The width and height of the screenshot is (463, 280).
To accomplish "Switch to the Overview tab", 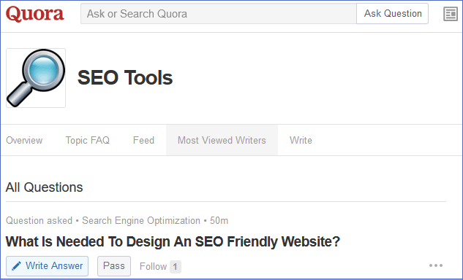I will click(x=24, y=140).
